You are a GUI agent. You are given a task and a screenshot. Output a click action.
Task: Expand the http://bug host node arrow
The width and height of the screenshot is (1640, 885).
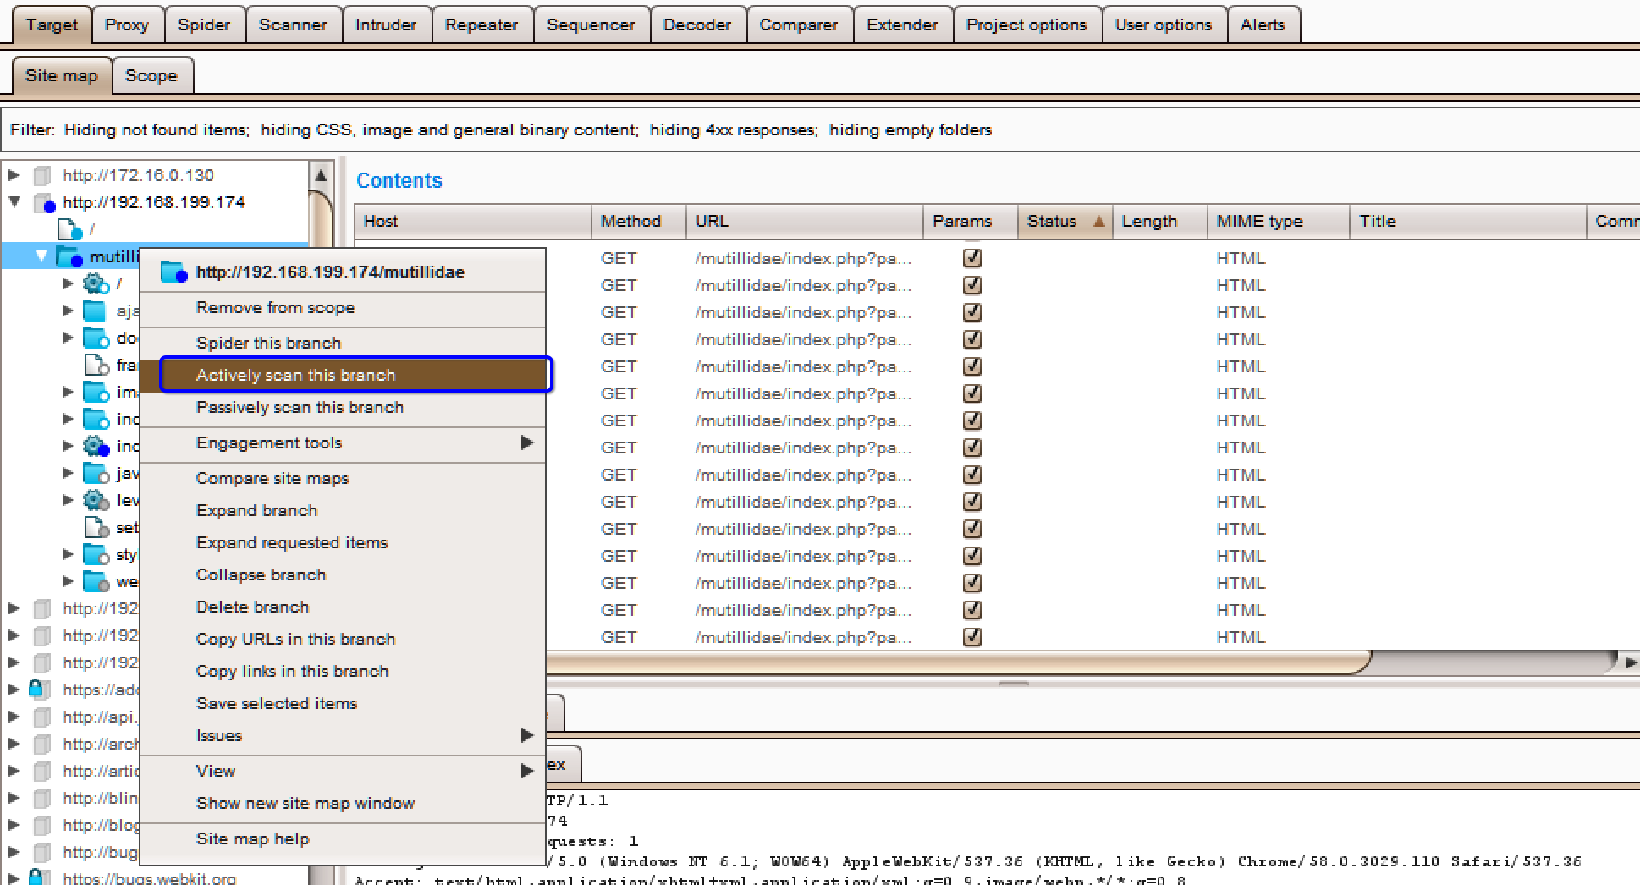(14, 853)
